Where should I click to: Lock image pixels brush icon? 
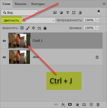point(28,28)
